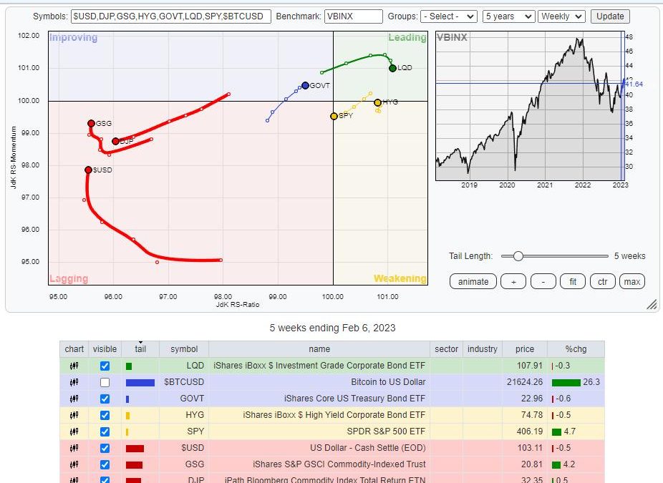663x483 pixels.
Task: Open chart icon for GSG row
Action: [74, 465]
